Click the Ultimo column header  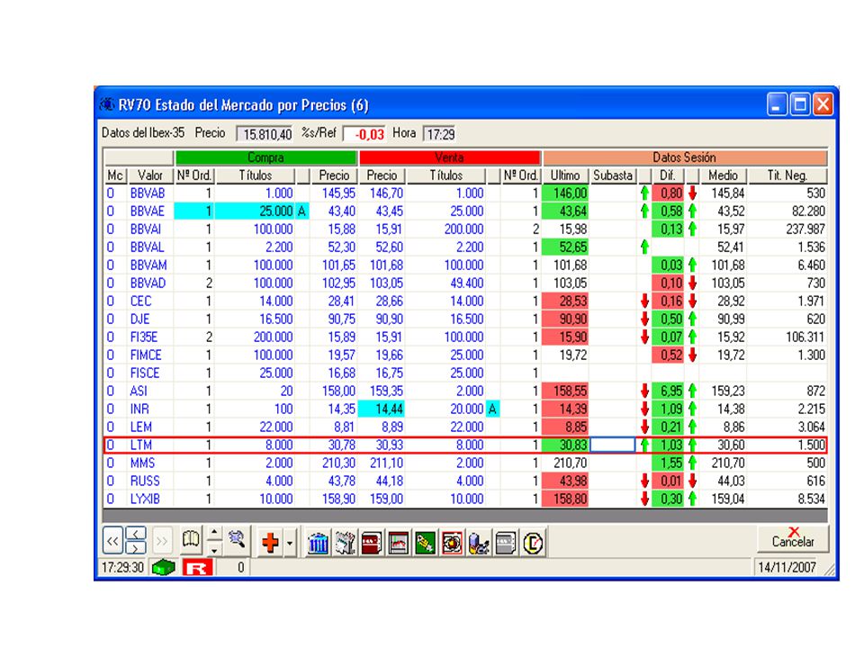pyautogui.click(x=565, y=175)
